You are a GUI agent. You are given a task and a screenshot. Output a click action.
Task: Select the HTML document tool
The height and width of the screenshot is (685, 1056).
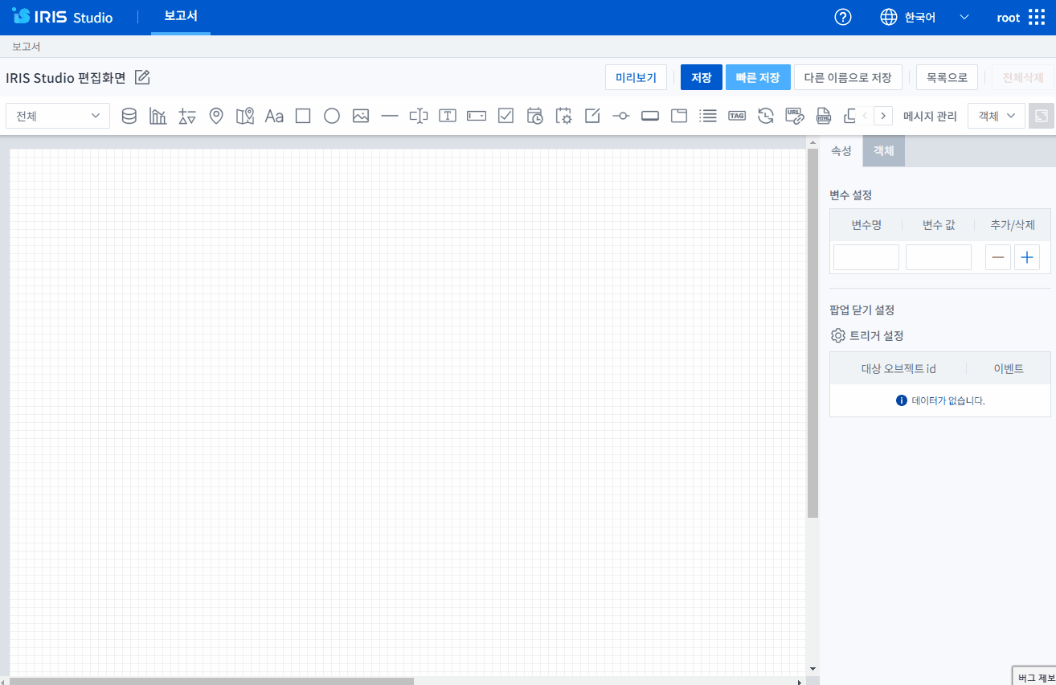point(823,116)
